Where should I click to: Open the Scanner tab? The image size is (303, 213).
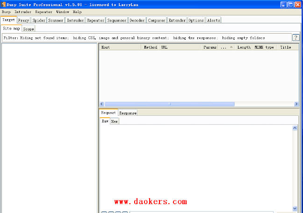click(x=56, y=20)
